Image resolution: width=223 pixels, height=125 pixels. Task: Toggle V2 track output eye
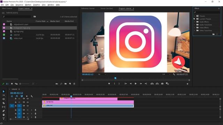pyautogui.click(x=28, y=102)
